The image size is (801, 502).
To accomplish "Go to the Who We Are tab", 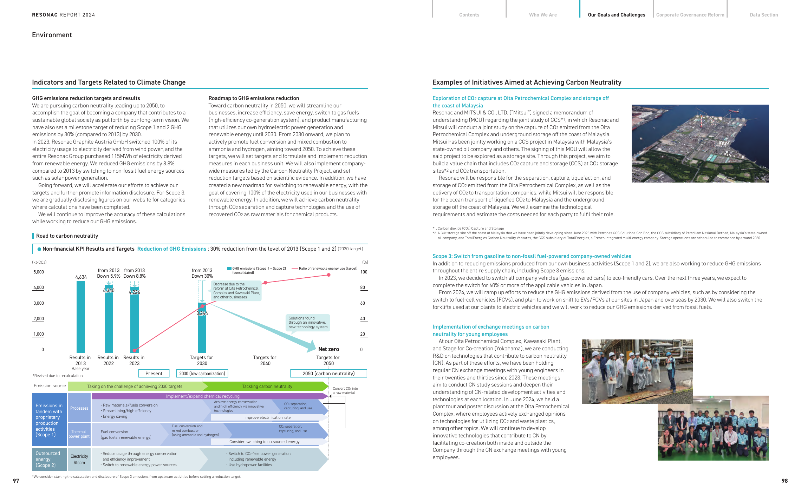I will tap(543, 15).
